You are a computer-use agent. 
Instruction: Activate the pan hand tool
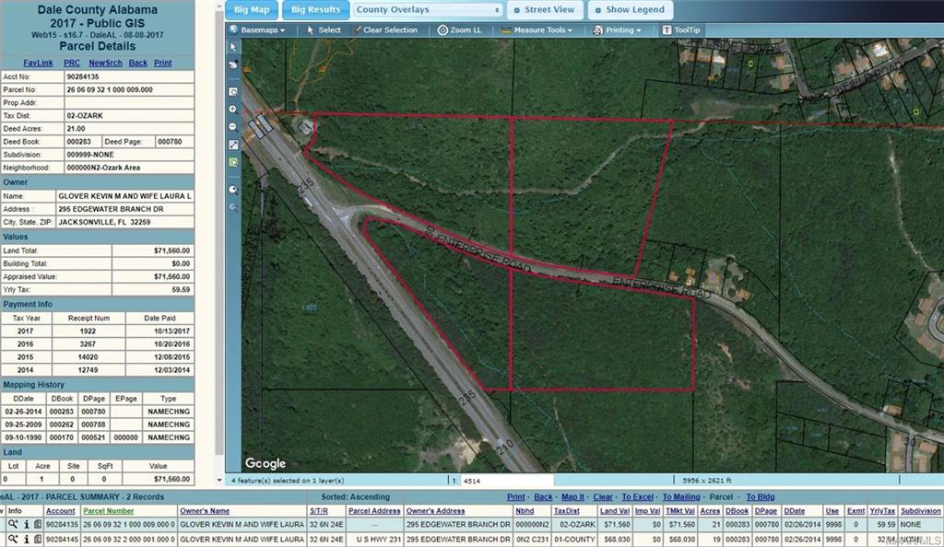[233, 64]
